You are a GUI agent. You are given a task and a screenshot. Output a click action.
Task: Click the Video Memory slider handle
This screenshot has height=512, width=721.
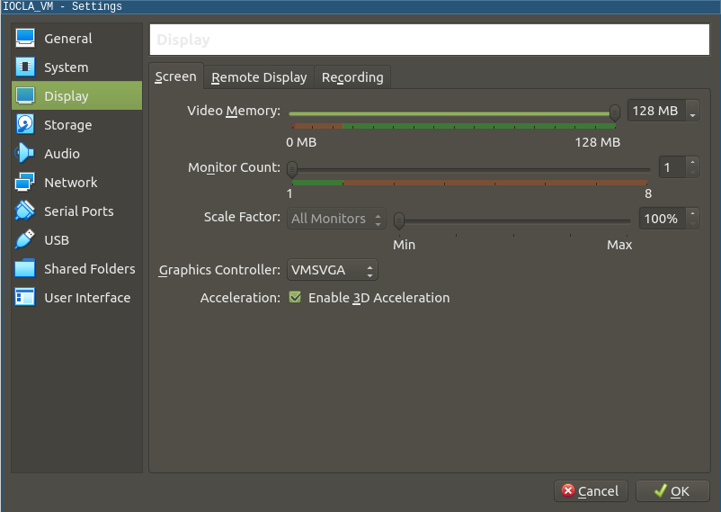615,112
